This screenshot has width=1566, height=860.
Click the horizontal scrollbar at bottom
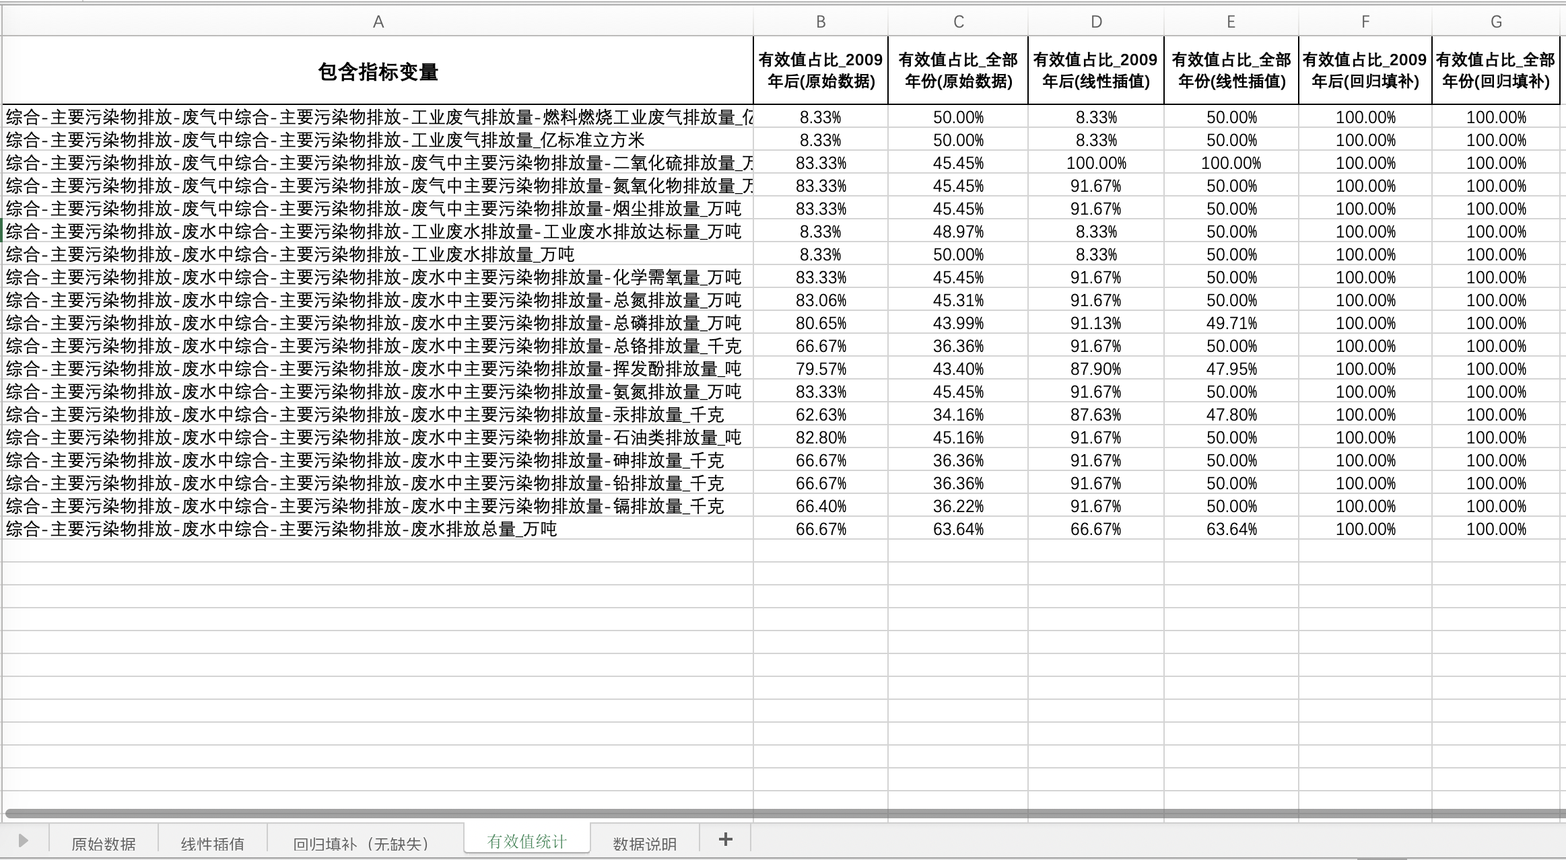[781, 814]
